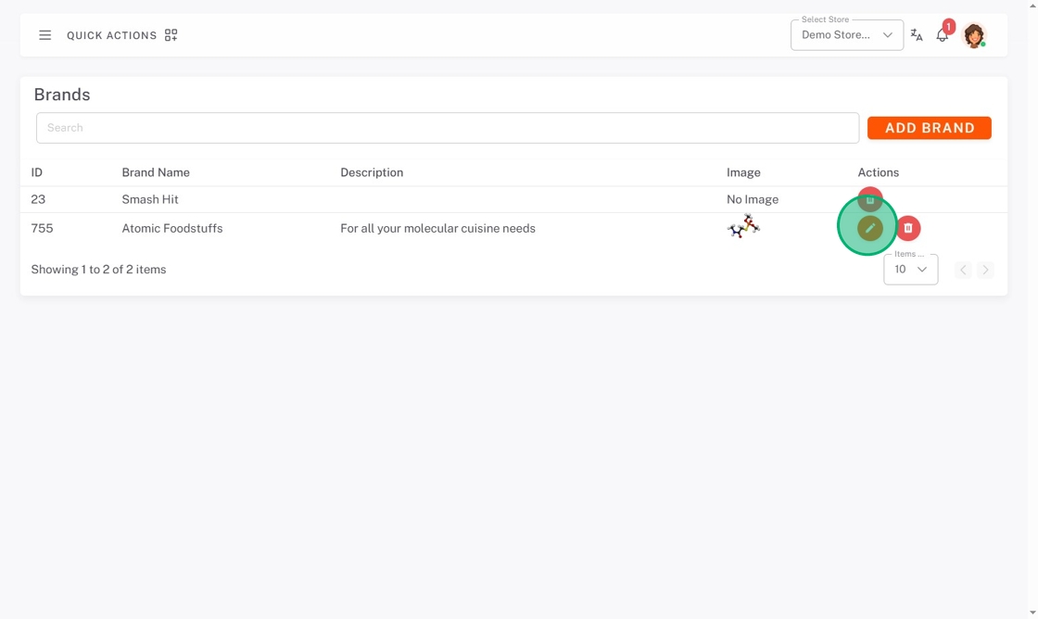Click the Quick Actions grid-plus icon
This screenshot has height=619, width=1038.
(171, 35)
